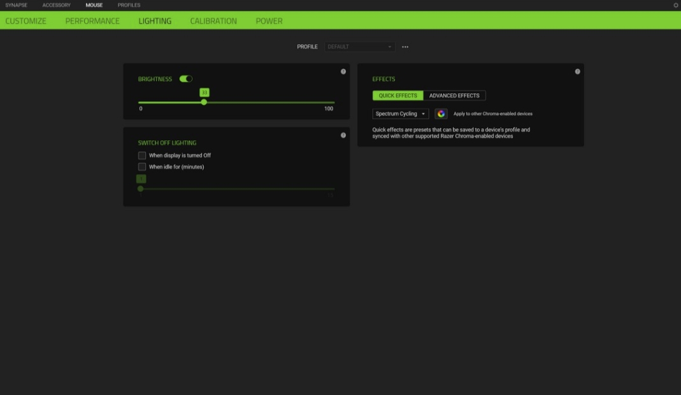Switch to the Customize tab
Screen dimensions: 681x395
pos(25,21)
